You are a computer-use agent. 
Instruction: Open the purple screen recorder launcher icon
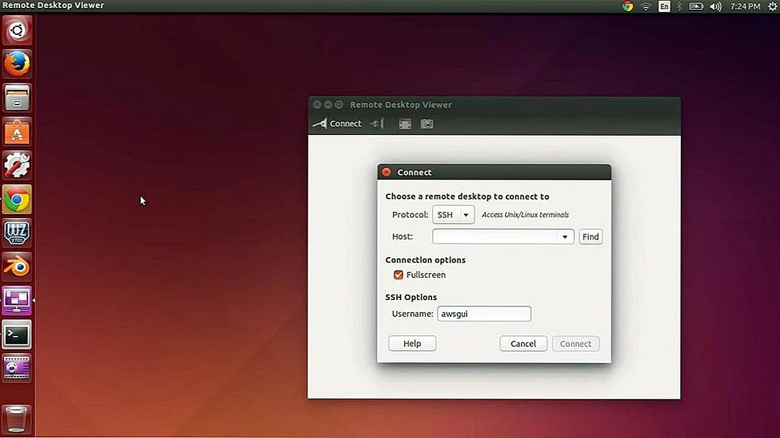(x=17, y=368)
